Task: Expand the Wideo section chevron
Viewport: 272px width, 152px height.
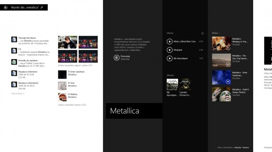Action: (219, 33)
